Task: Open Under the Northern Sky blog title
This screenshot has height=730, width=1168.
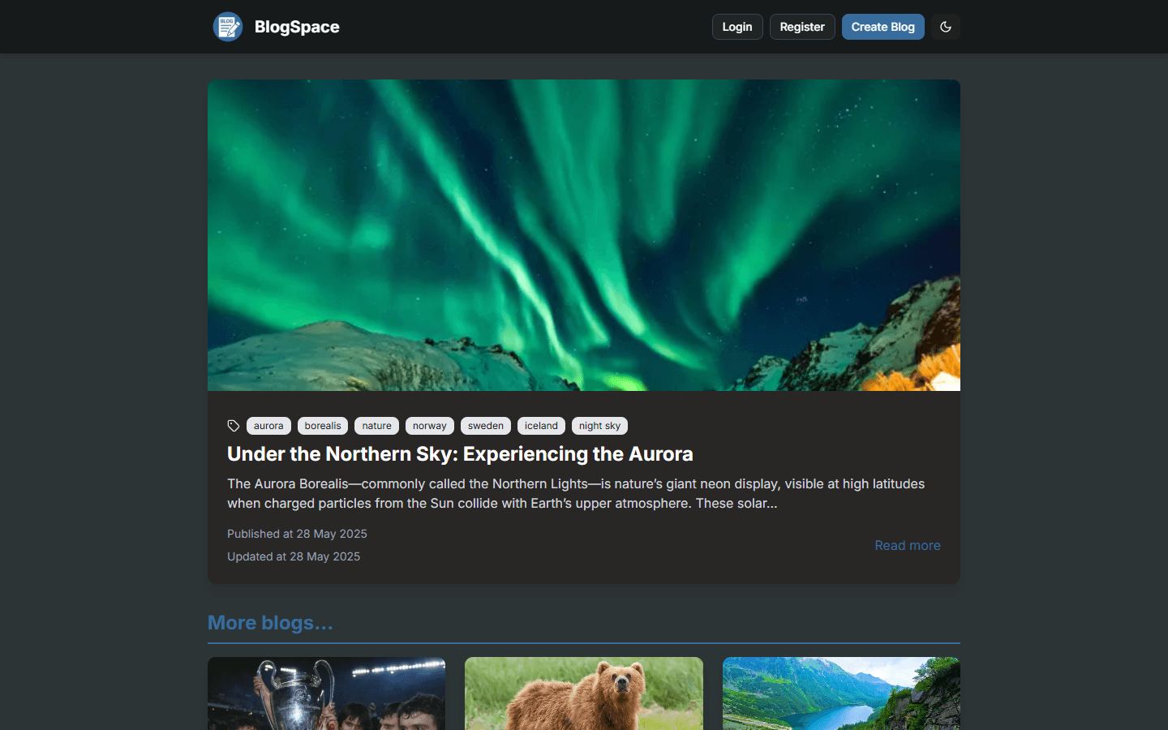Action: [460, 454]
